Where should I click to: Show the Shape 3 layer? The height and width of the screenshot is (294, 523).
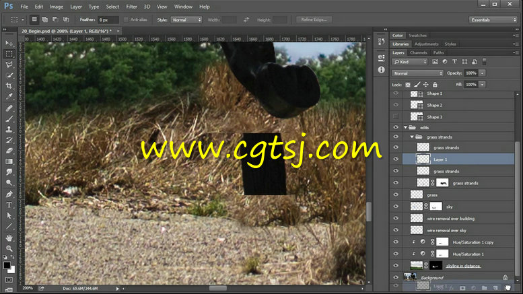(x=396, y=116)
